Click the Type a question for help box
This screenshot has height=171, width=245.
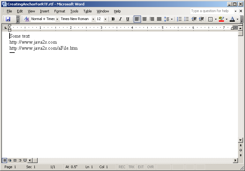click(x=212, y=11)
